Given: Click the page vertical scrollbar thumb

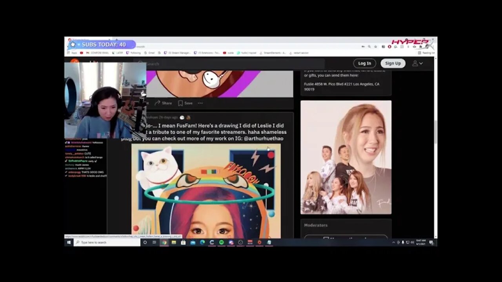Looking at the screenshot, I should [x=435, y=132].
